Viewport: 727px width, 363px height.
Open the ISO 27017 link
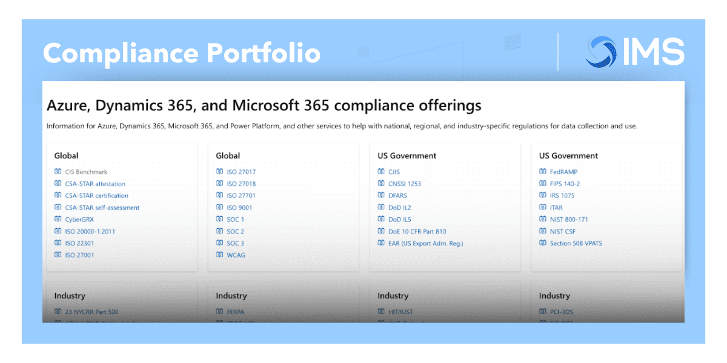click(x=241, y=172)
